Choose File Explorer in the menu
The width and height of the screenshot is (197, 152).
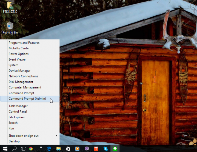(x=30, y=117)
